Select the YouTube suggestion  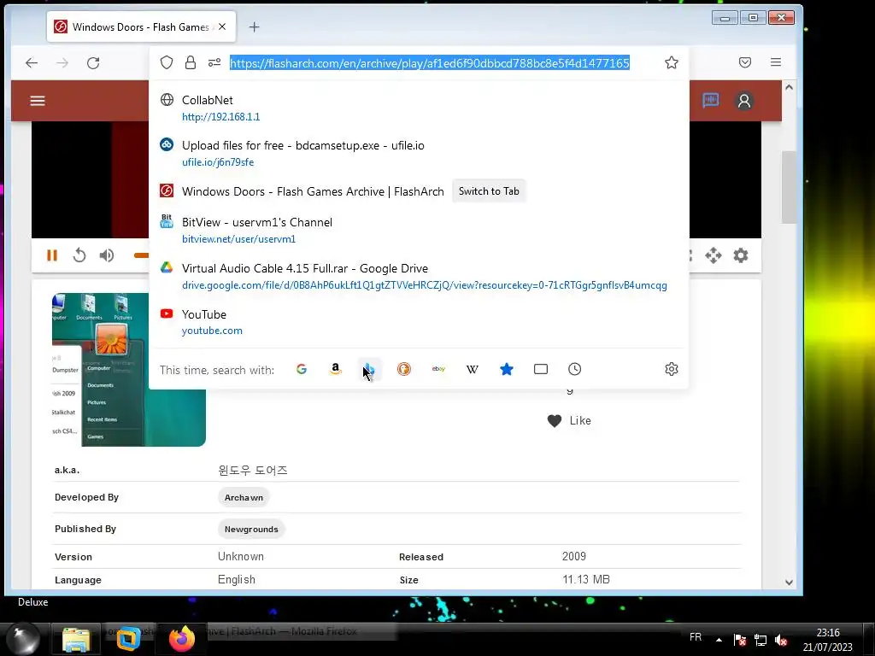coord(419,322)
